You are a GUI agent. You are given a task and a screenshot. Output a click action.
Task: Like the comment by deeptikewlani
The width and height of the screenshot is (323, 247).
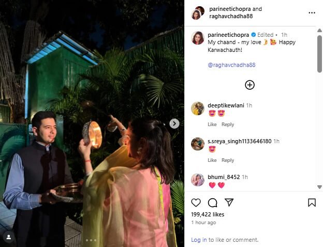pyautogui.click(x=212, y=125)
